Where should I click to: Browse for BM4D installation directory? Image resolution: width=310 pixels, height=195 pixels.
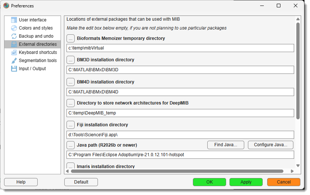click(71, 82)
